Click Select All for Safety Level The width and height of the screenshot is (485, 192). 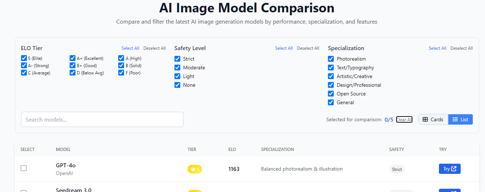tap(284, 48)
